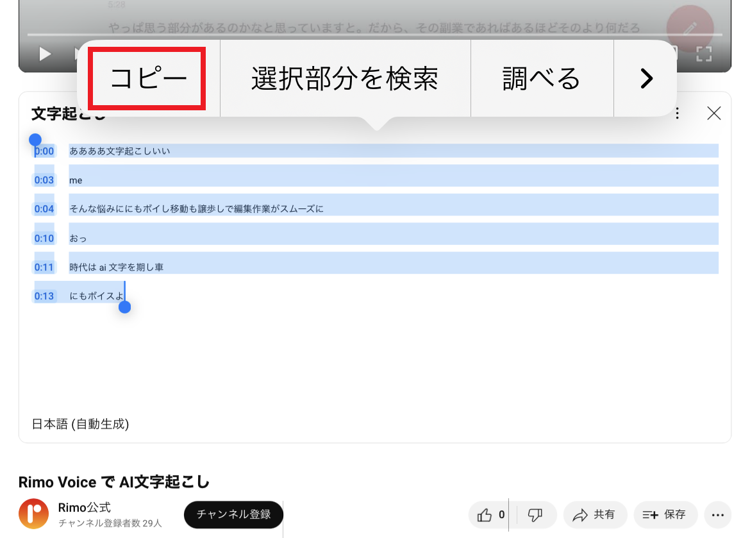Open the transcript panel's three-dot menu

point(677,113)
